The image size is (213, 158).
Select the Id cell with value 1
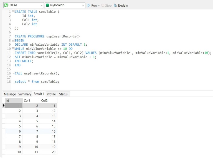tap(14, 105)
